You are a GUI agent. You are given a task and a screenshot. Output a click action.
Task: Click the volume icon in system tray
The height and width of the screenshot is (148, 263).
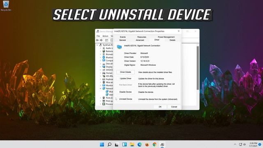[x=245, y=144]
